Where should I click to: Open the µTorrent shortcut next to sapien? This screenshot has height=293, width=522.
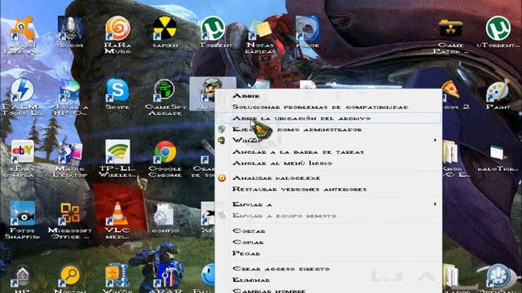coord(213,29)
